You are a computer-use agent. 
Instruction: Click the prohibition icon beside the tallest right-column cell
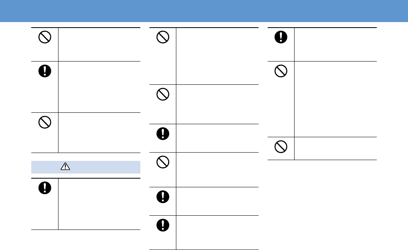pyautogui.click(x=281, y=71)
